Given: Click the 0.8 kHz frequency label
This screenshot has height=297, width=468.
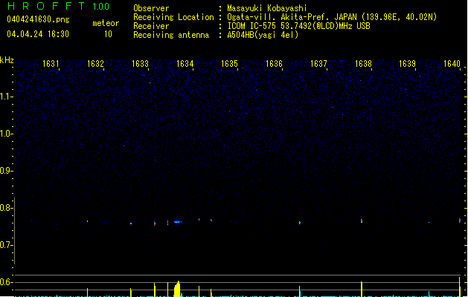Looking at the screenshot, I should click(6, 208).
